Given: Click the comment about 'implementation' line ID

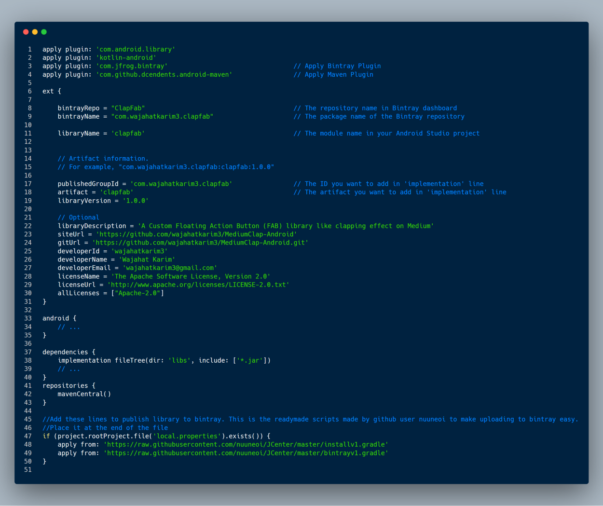Looking at the screenshot, I should pyautogui.click(x=388, y=184).
